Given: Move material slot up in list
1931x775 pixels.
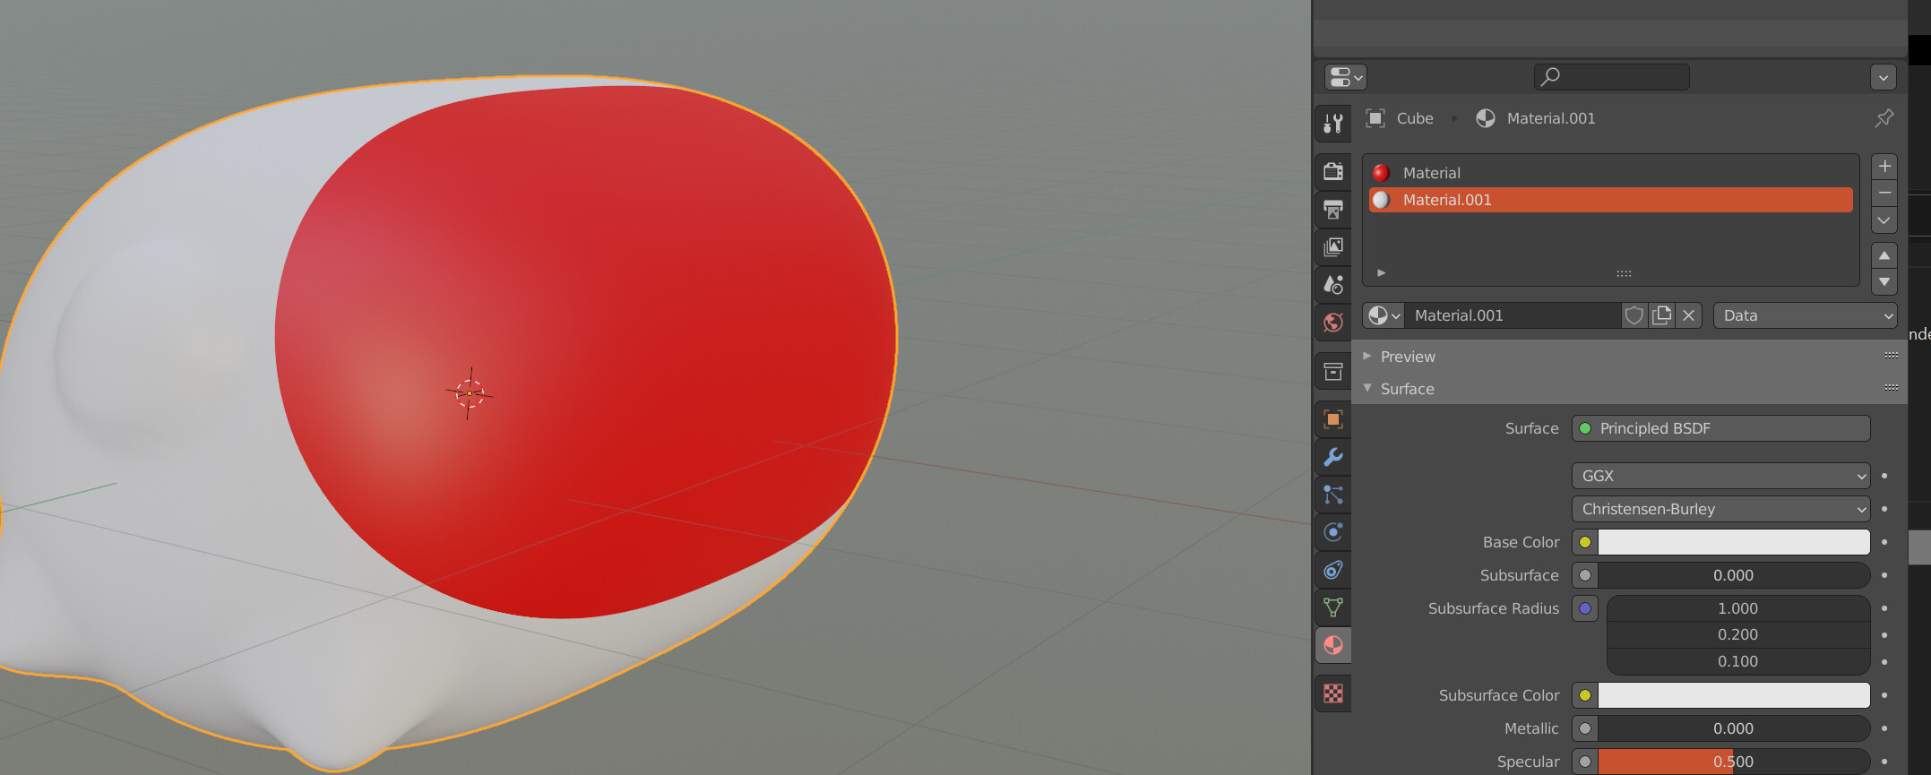Looking at the screenshot, I should (1884, 255).
